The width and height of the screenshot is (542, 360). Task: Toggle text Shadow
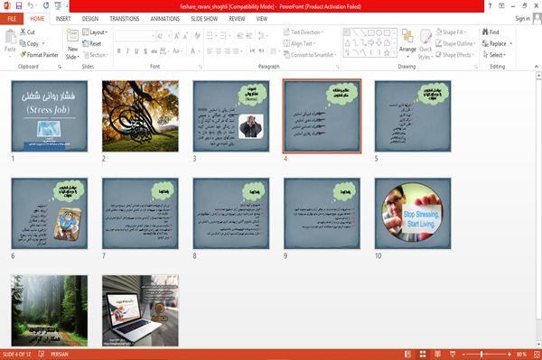click(145, 51)
